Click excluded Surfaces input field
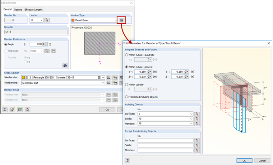Screen dimensions: 273x165 tap(165, 140)
